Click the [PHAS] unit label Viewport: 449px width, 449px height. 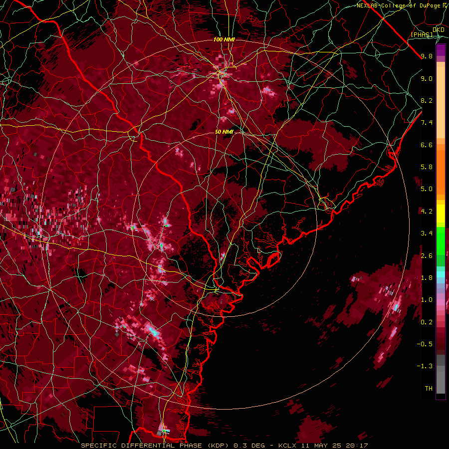coord(422,35)
